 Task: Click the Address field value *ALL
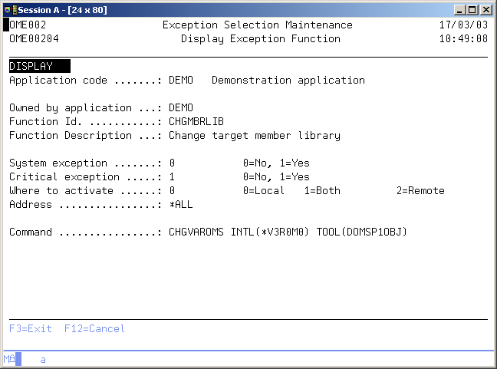coord(181,204)
